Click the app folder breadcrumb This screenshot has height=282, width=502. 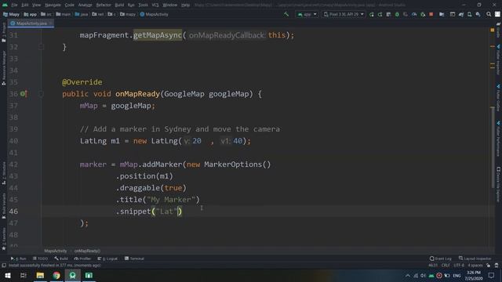point(31,14)
